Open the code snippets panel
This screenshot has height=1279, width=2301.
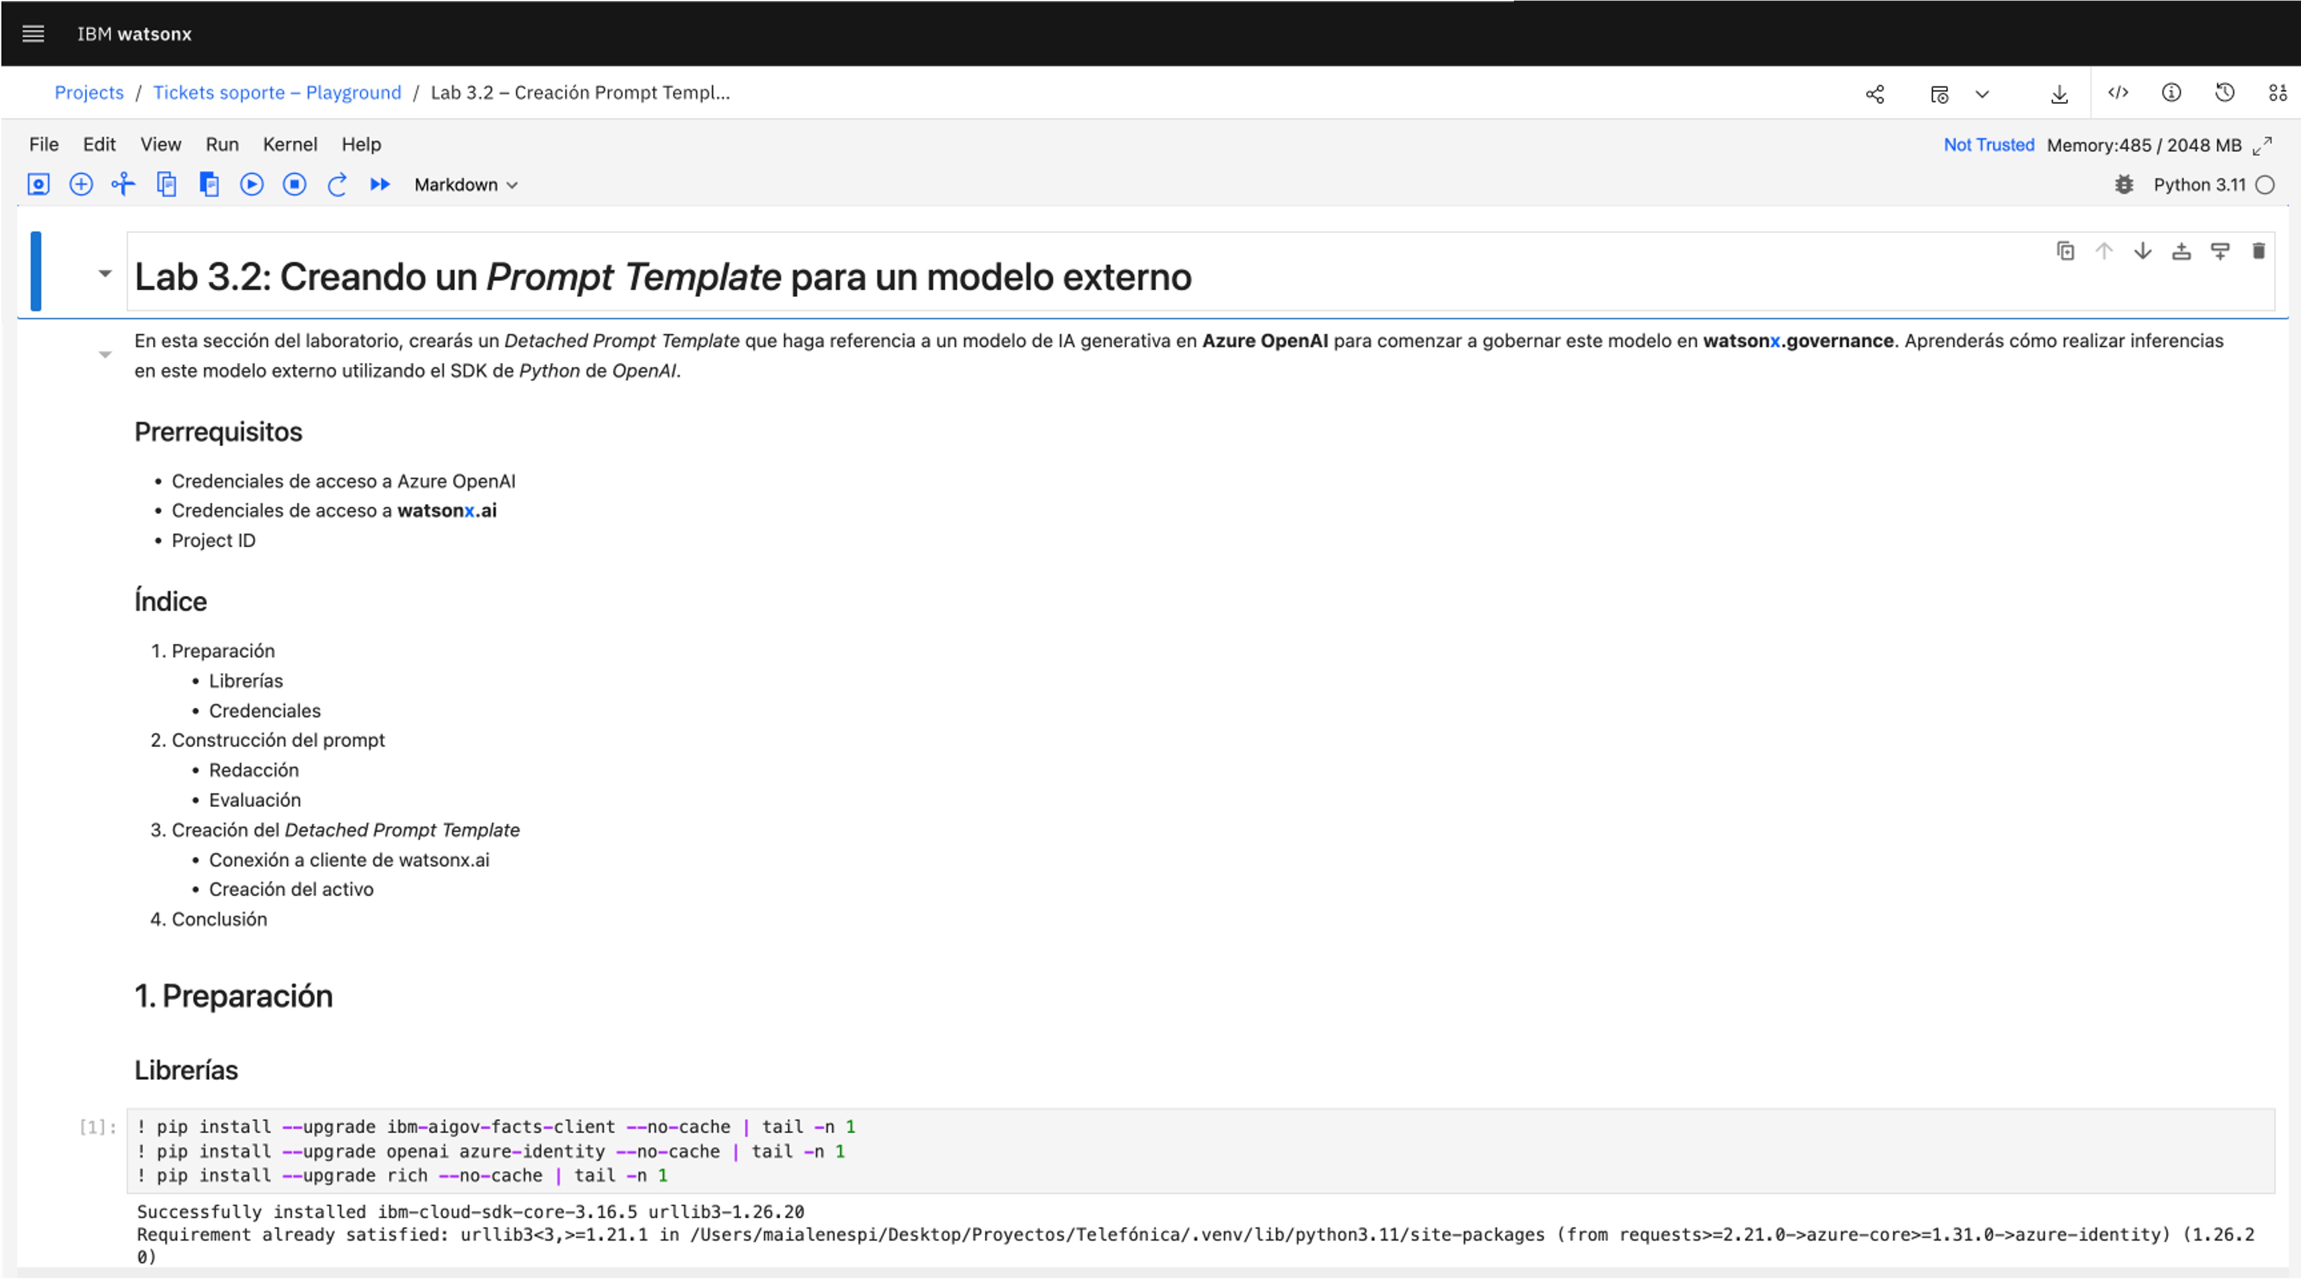(x=2118, y=93)
